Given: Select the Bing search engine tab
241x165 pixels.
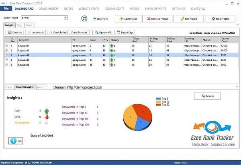Looking at the screenshot, I should (x=19, y=25).
